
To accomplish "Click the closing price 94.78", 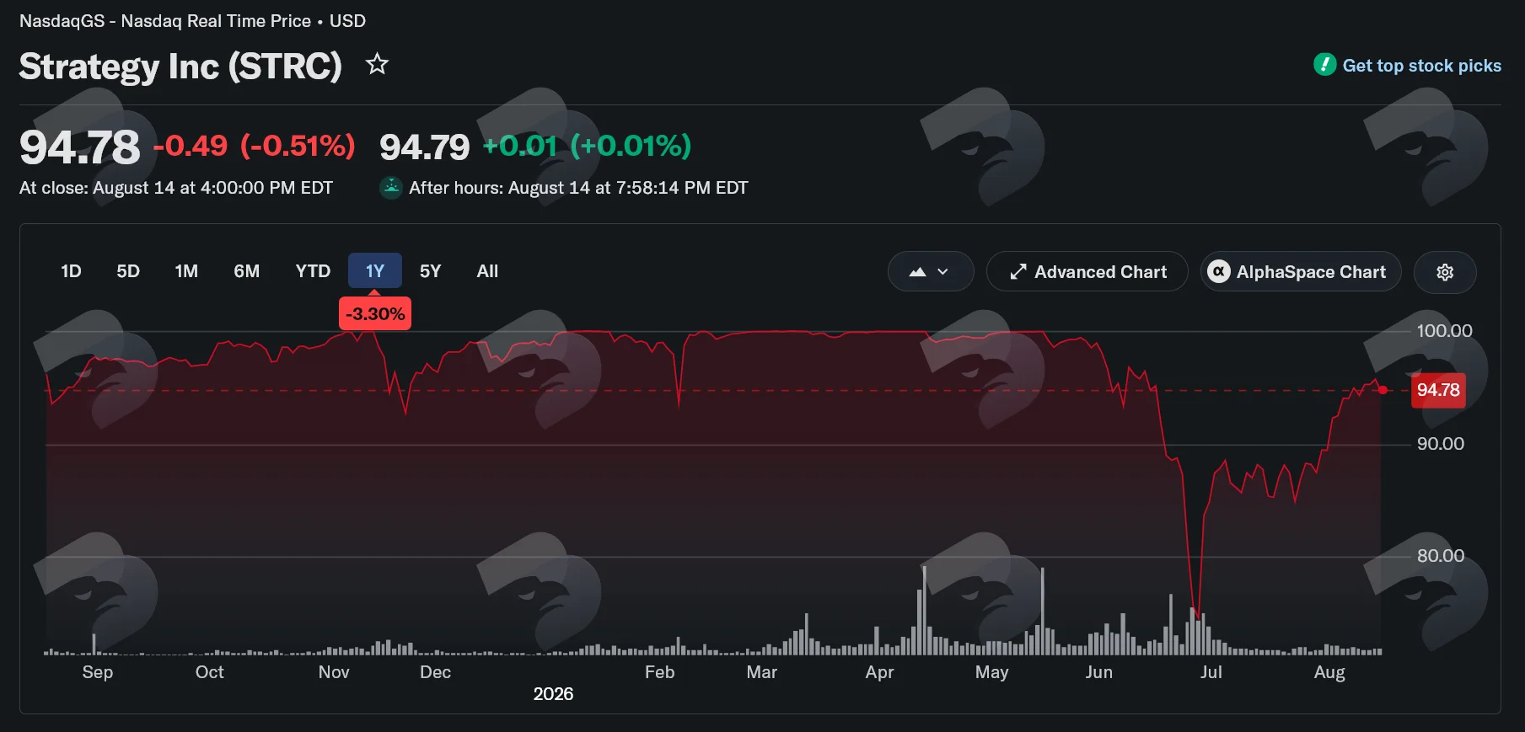I will (x=80, y=147).
